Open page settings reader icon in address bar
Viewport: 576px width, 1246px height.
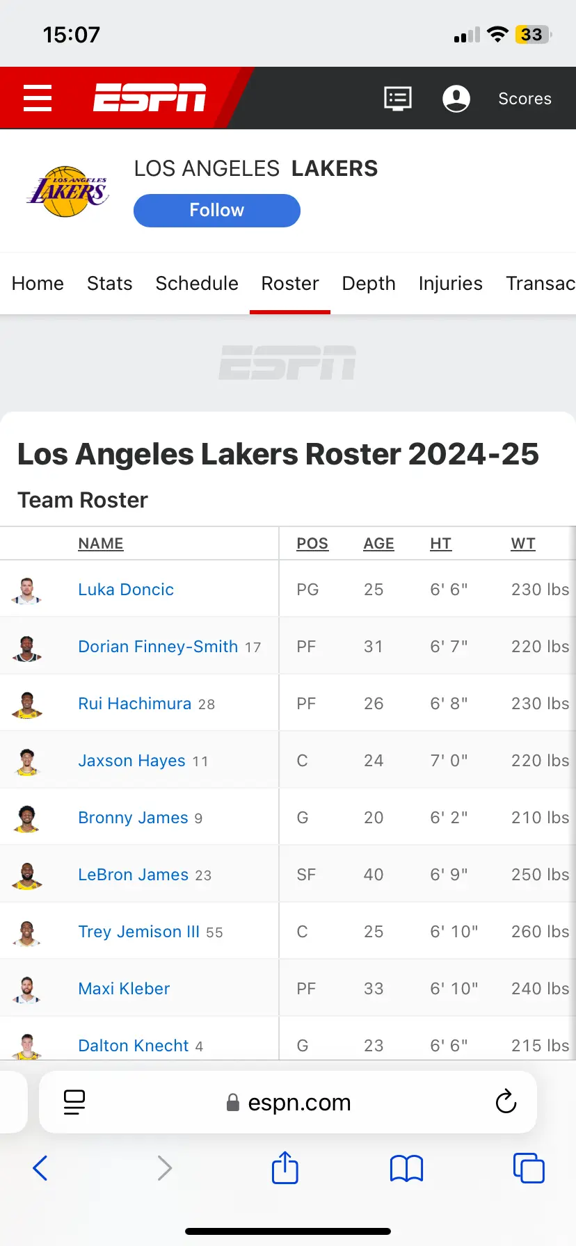point(74,1101)
